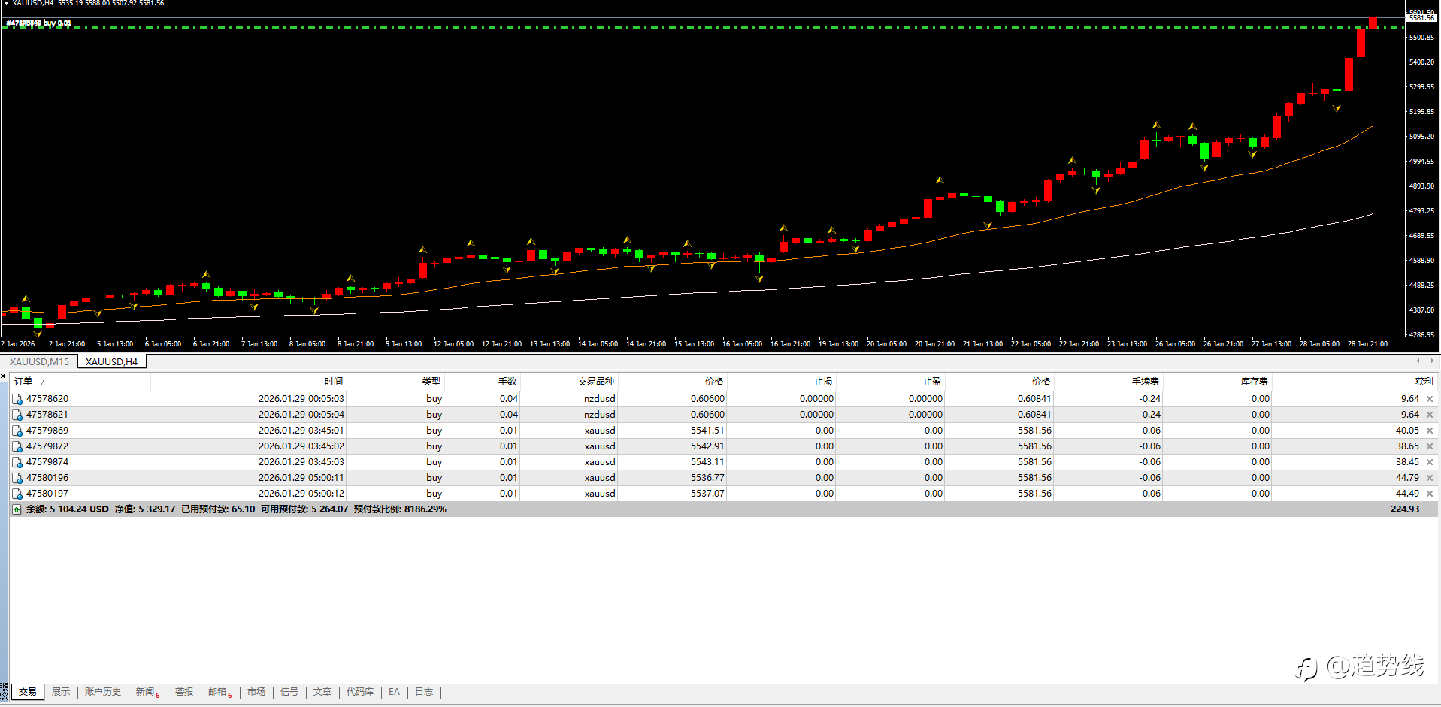Sort by the 时间 column header
The height and width of the screenshot is (707, 1441).
pyautogui.click(x=248, y=382)
